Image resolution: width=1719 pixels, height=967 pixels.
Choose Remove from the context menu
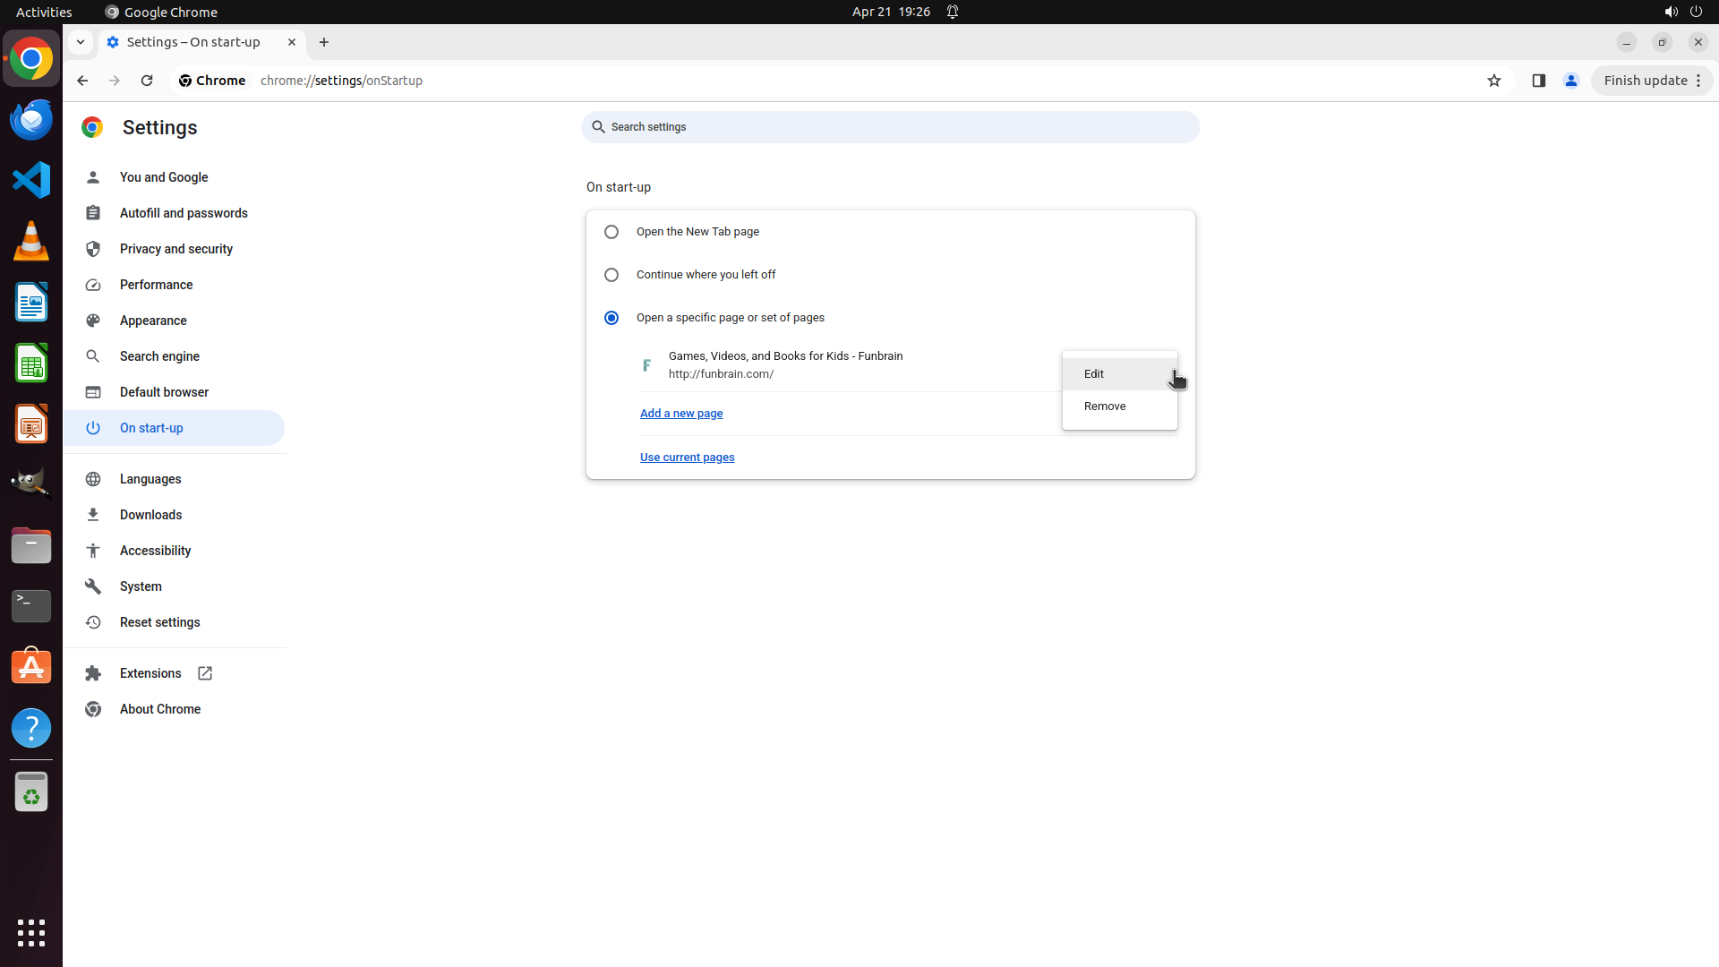(x=1105, y=406)
